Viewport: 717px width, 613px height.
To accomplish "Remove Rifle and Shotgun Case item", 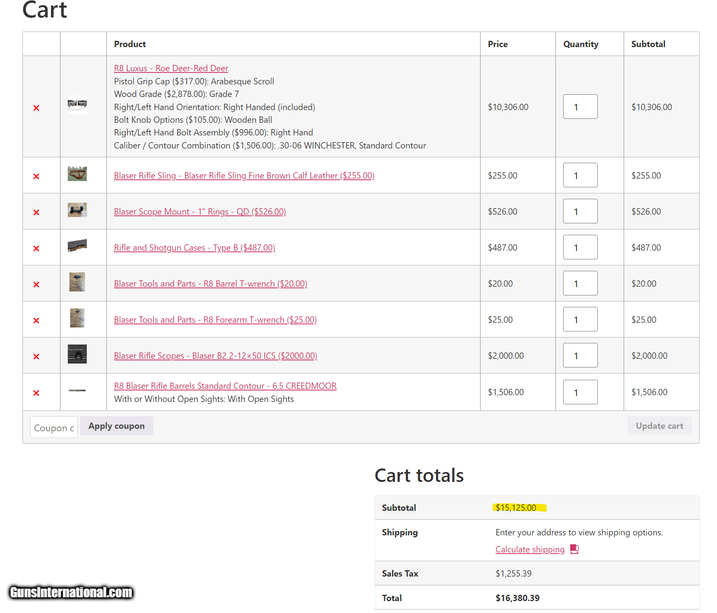I will coord(36,248).
